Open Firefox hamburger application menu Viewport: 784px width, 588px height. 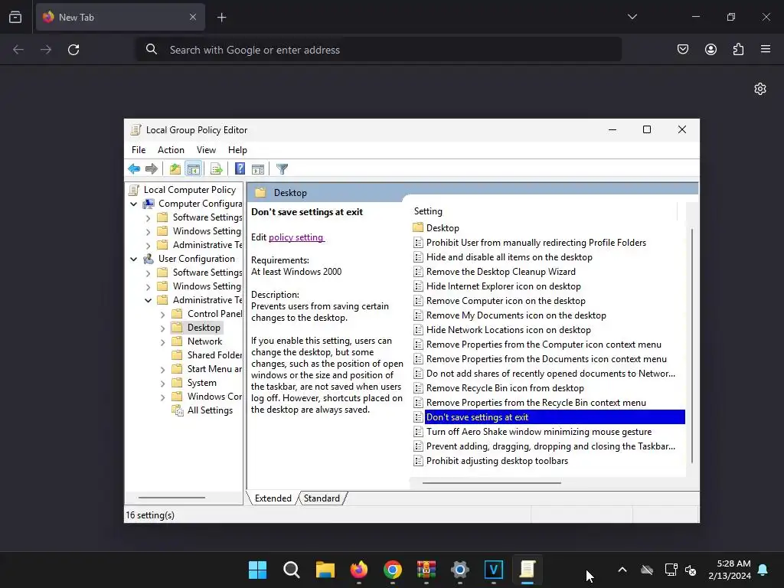(766, 49)
